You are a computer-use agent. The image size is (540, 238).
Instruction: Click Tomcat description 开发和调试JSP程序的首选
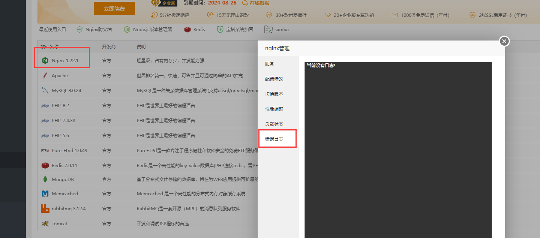point(163,224)
